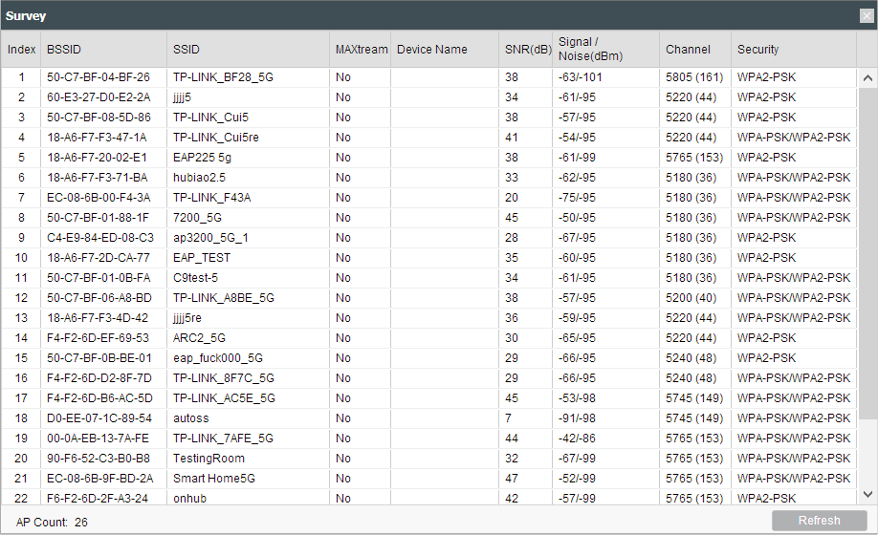Screen dimensions: 878x535
Task: Select SSID 7200_5G
Action: click(x=197, y=218)
